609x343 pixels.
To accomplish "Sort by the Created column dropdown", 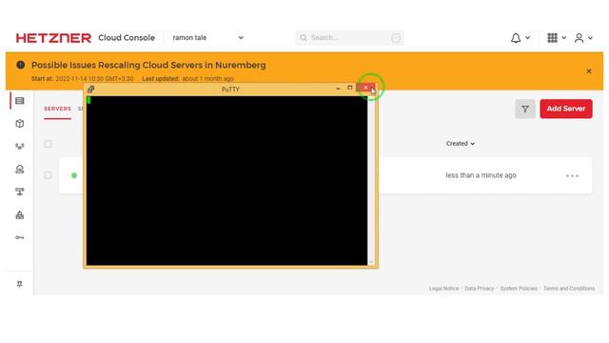I will point(461,144).
